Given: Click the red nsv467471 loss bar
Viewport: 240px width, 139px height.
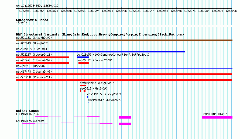Looking at the screenshot, I should (x=42, y=63).
